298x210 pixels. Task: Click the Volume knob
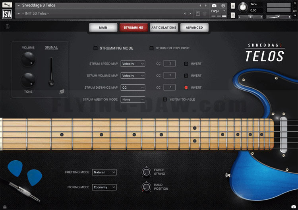pyautogui.click(x=28, y=59)
